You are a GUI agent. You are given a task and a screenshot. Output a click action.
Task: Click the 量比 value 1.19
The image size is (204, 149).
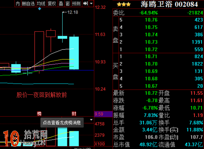198,115
